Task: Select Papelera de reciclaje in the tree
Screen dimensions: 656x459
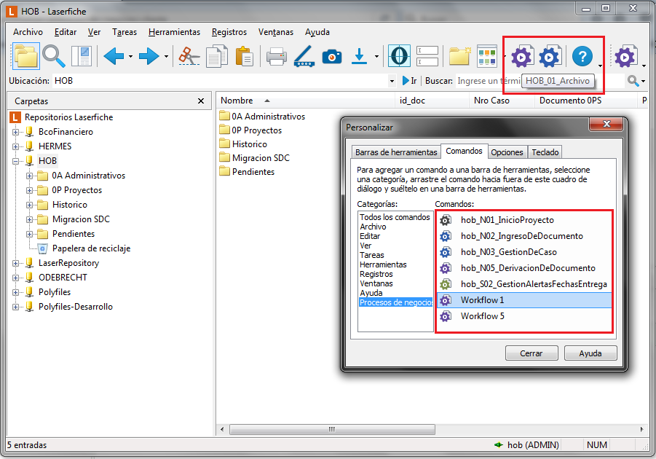Action: 91,248
